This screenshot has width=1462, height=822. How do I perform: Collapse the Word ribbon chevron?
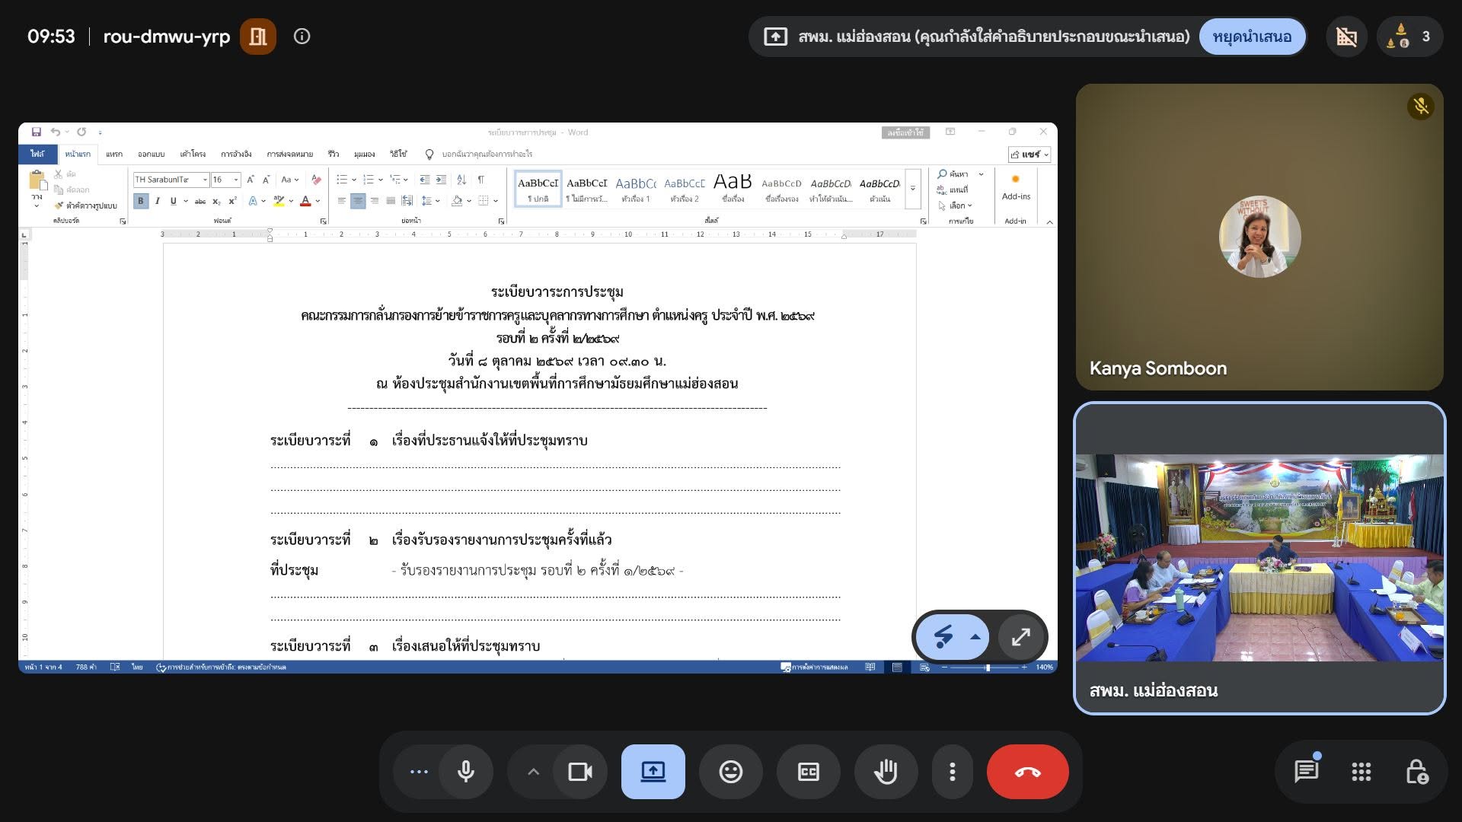[x=1049, y=222]
